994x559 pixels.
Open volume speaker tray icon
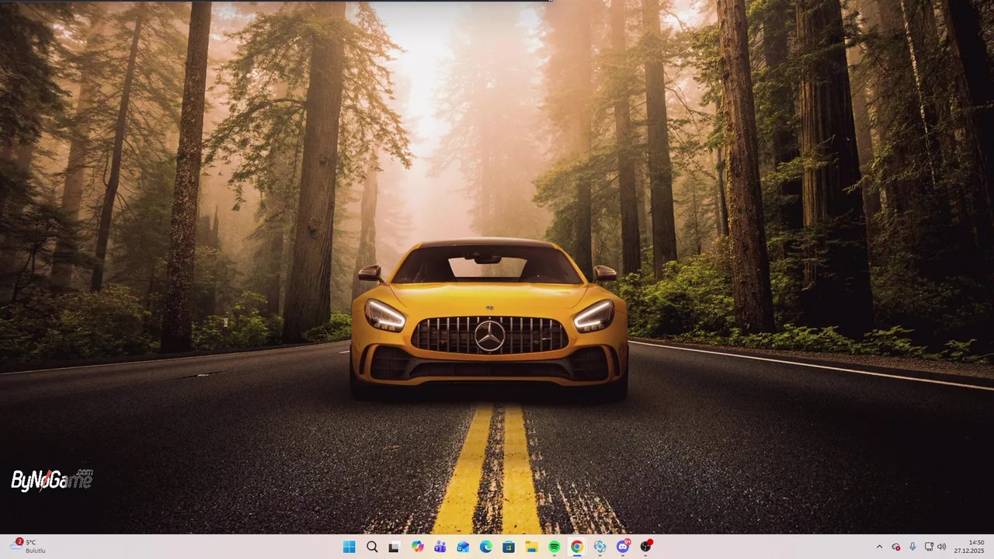(x=942, y=547)
